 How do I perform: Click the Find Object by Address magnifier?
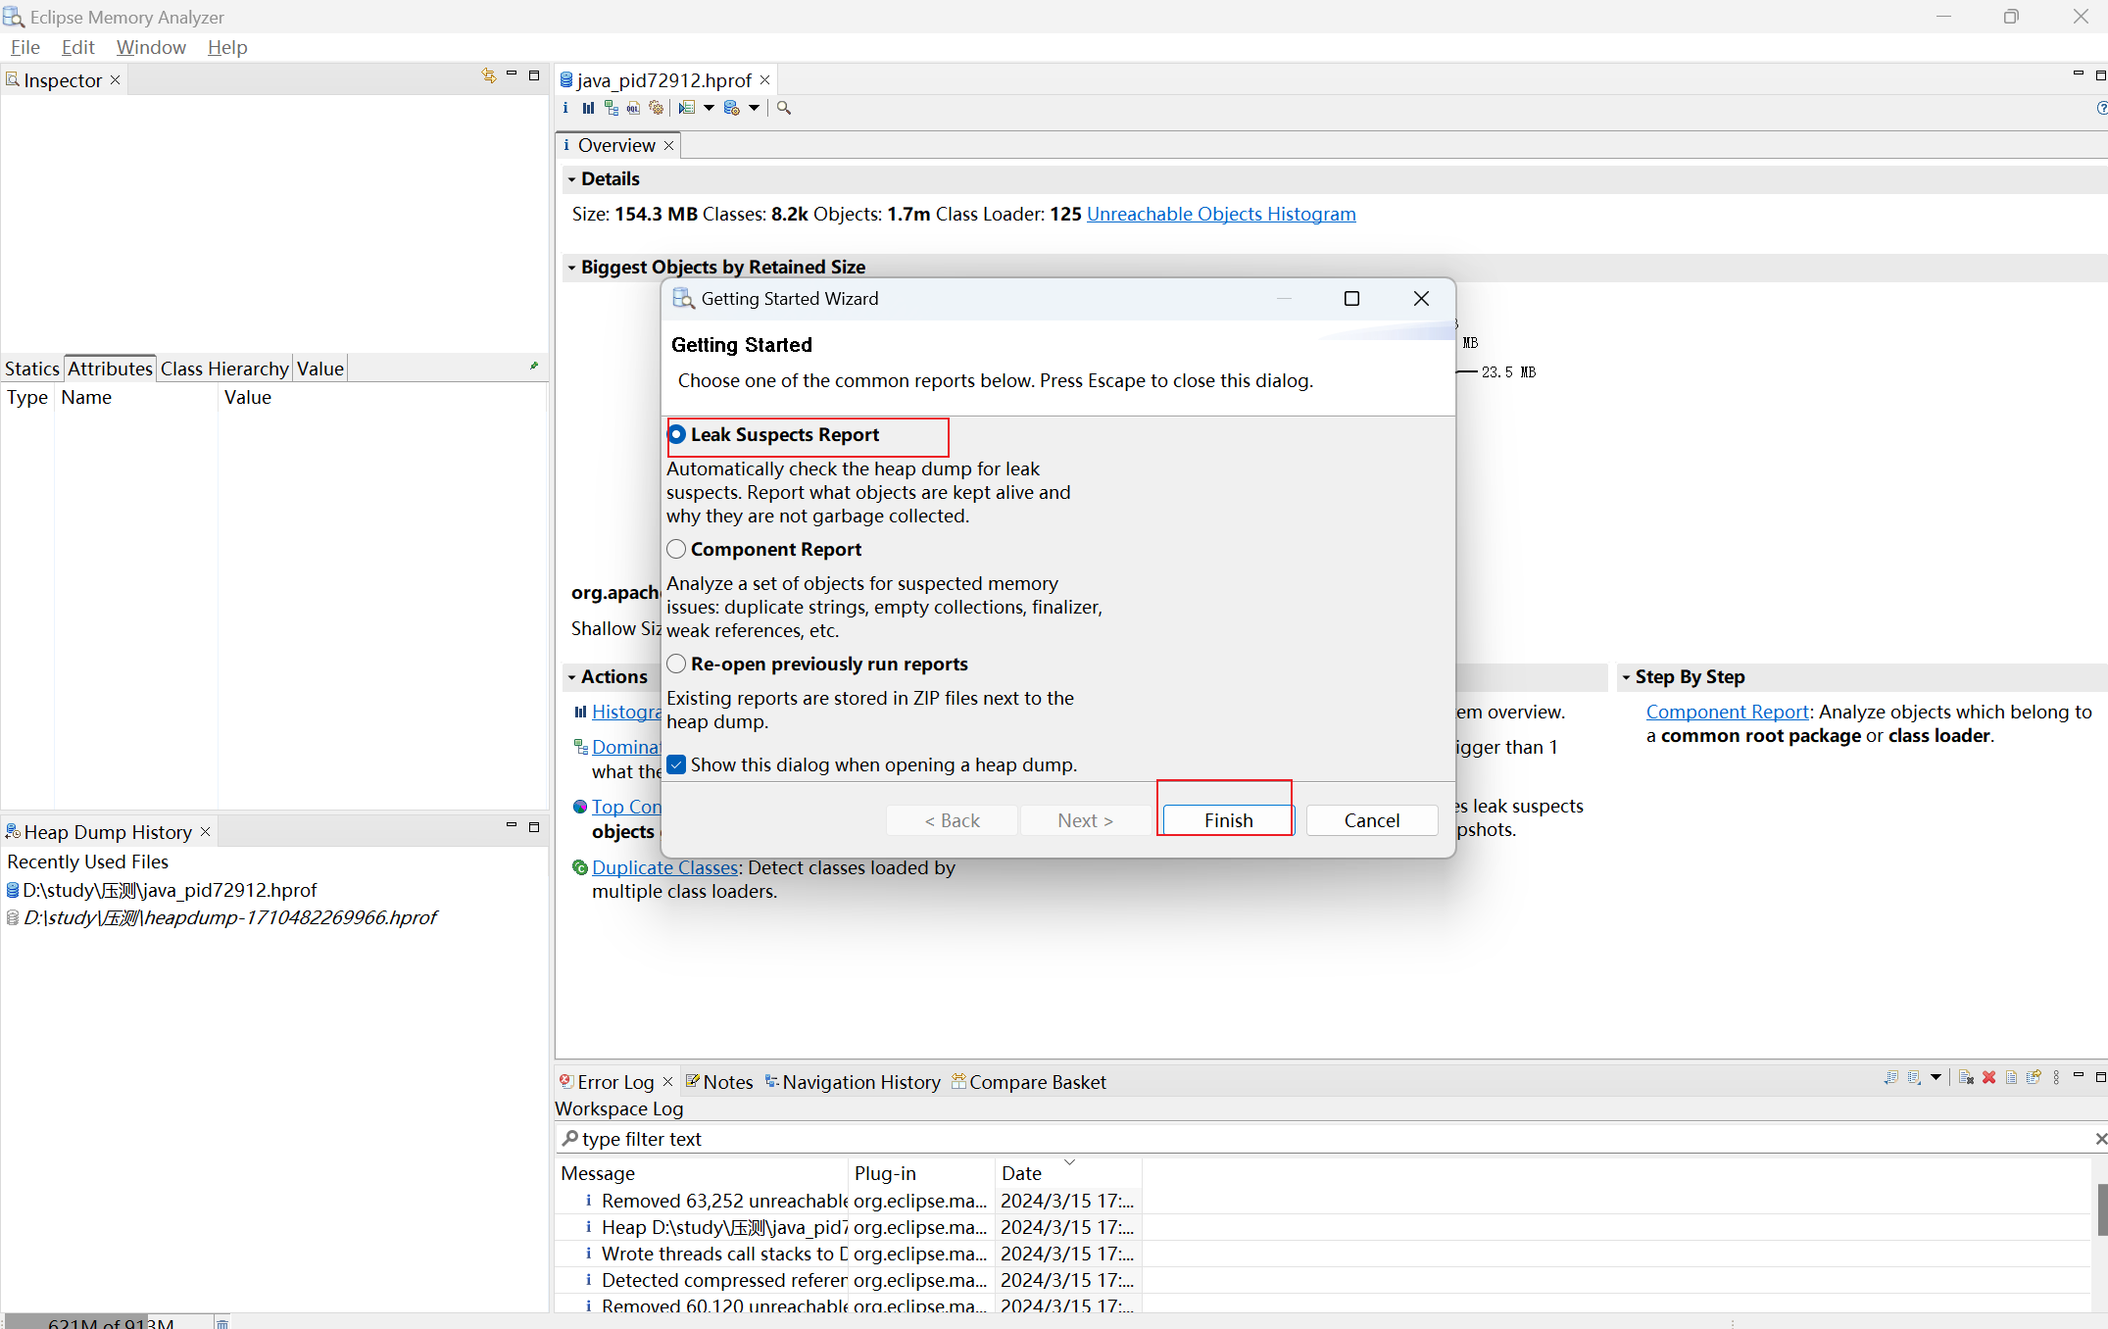click(784, 108)
